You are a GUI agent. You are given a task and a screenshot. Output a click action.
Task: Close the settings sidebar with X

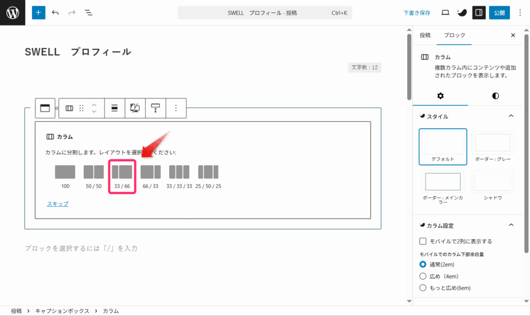513,35
